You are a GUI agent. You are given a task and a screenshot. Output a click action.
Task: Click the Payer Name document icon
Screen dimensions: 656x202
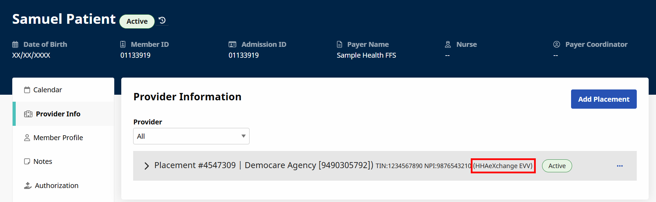[339, 44]
